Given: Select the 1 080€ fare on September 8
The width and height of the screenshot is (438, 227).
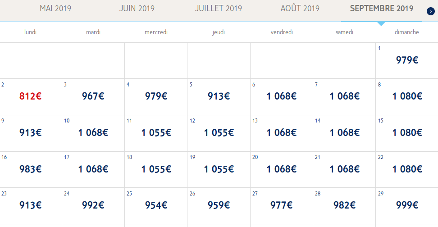Looking at the screenshot, I should point(407,96).
